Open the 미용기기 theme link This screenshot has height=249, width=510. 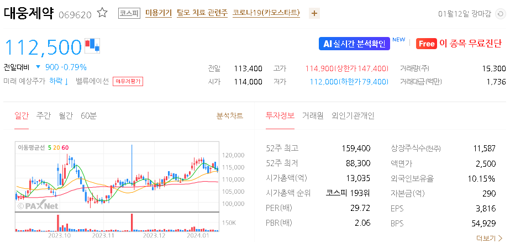159,13
